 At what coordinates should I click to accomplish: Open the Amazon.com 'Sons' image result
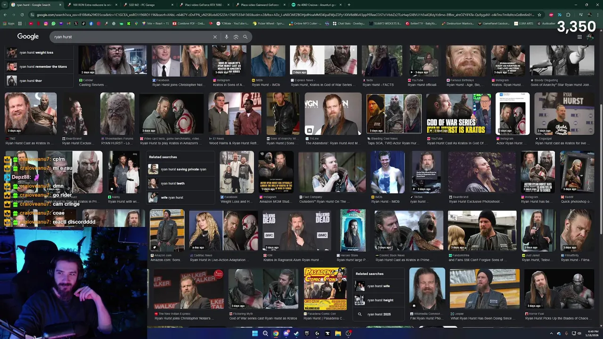point(167,230)
